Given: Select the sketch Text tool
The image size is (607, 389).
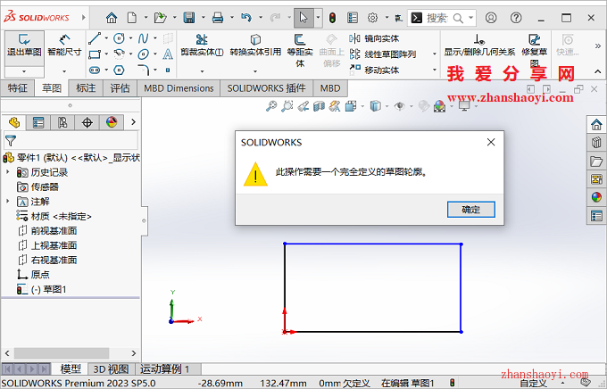Looking at the screenshot, I should (168, 54).
